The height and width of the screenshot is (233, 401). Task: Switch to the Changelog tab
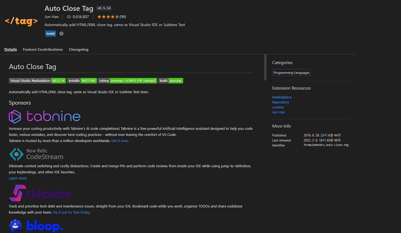coord(78,49)
